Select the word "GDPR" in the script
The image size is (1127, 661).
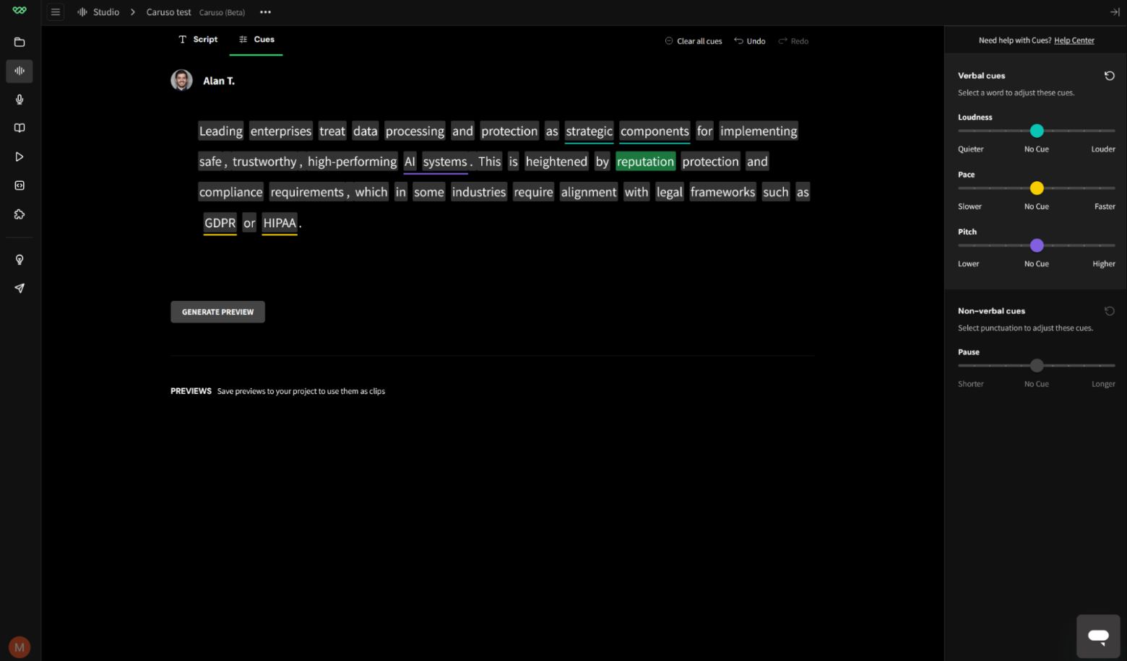pos(220,223)
